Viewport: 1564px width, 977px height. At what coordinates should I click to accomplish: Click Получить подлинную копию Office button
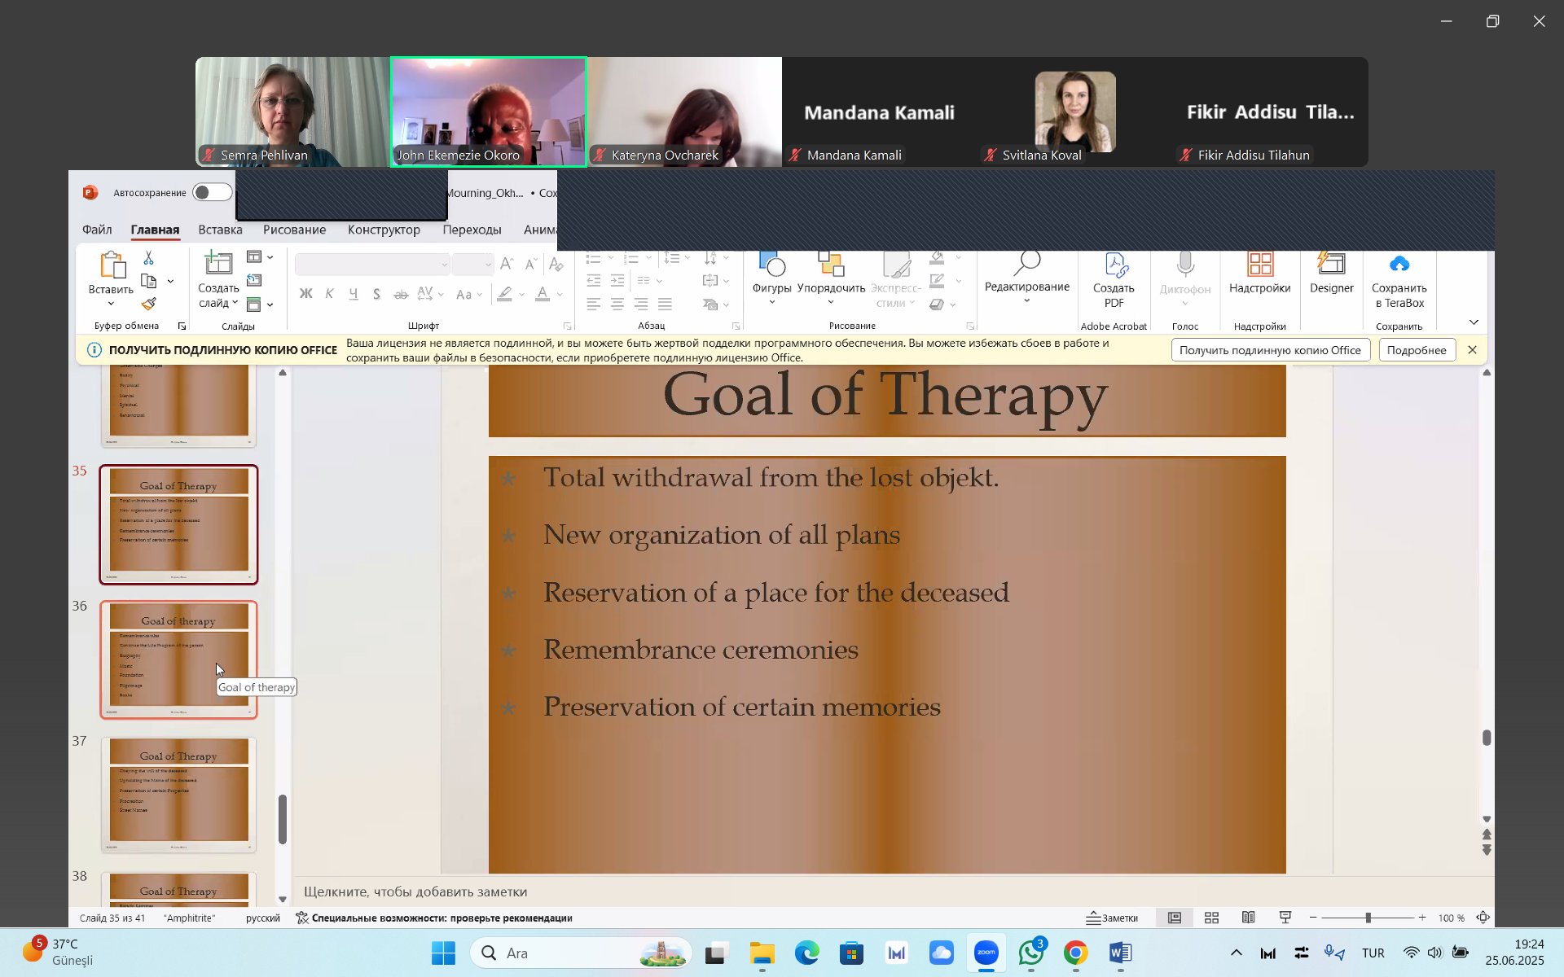[x=1270, y=350]
